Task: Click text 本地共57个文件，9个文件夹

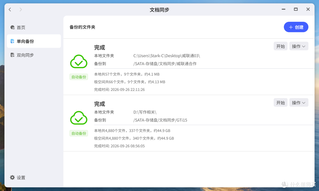Action: click(117, 74)
